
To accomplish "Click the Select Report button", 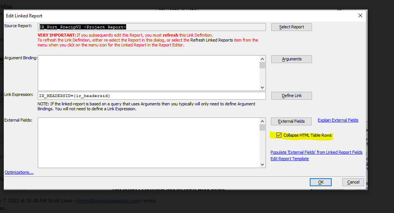I will click(292, 27).
